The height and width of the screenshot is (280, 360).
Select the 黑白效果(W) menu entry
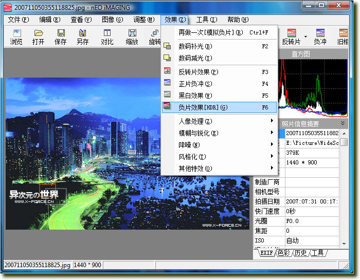220,96
